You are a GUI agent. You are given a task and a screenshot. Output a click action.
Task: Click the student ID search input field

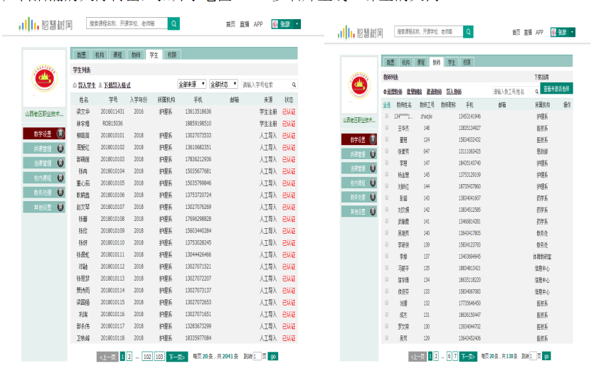pyautogui.click(x=265, y=85)
